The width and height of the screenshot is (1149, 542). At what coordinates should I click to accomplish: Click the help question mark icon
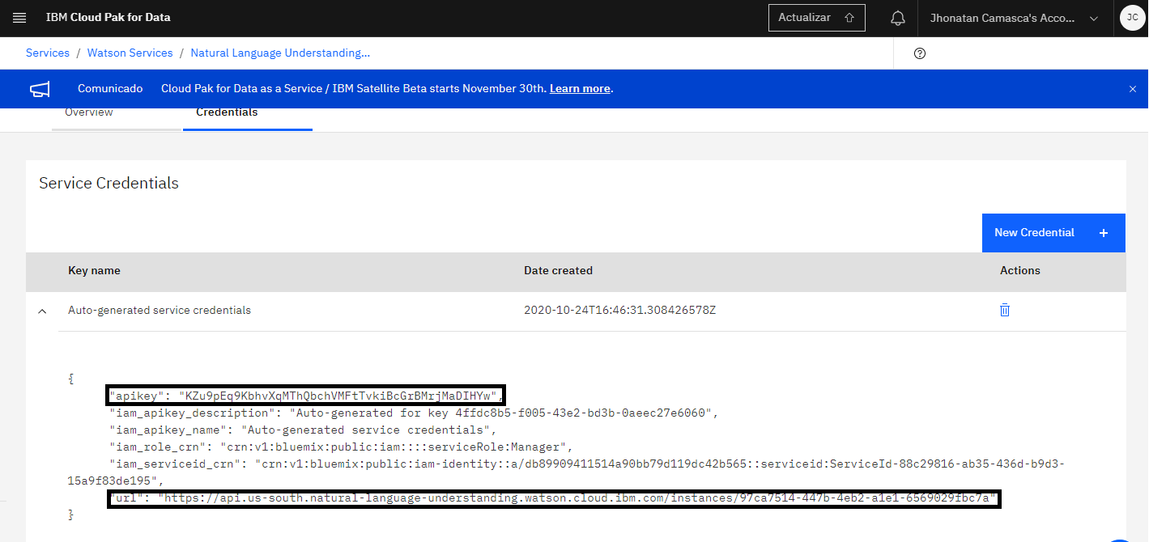pyautogui.click(x=919, y=53)
